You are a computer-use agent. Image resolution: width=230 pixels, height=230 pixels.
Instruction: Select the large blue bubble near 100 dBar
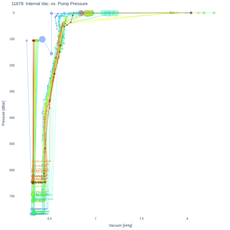coord(42,39)
